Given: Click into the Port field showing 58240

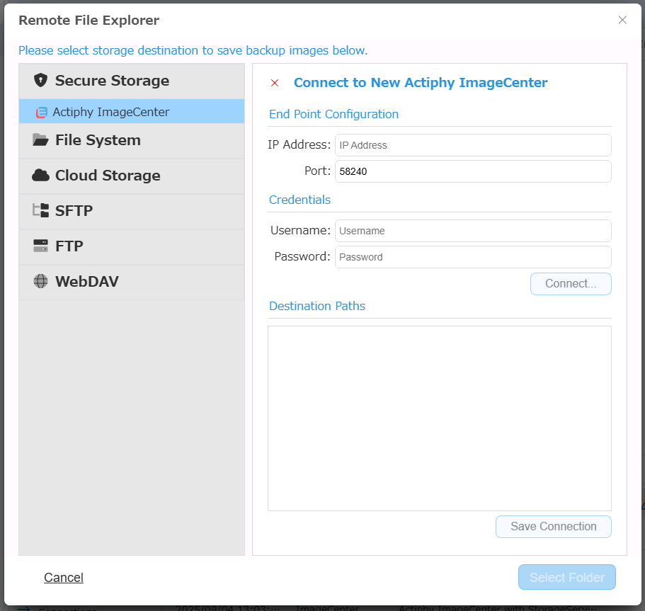Looking at the screenshot, I should click(472, 171).
